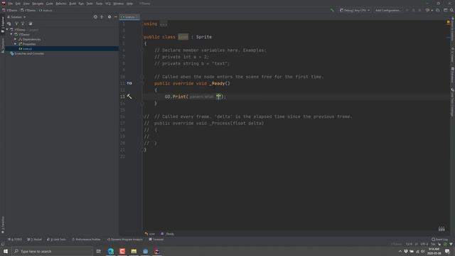Select the highlighted .cs file in the Solution tree
Image resolution: width=455 pixels, height=256 pixels.
tap(62, 49)
